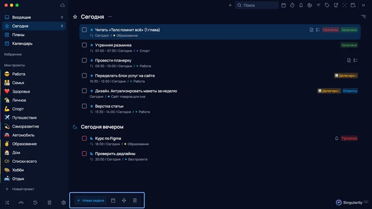The height and width of the screenshot is (209, 372).
Task: Open settings gear at sidebar bottom
Action: [63, 202]
